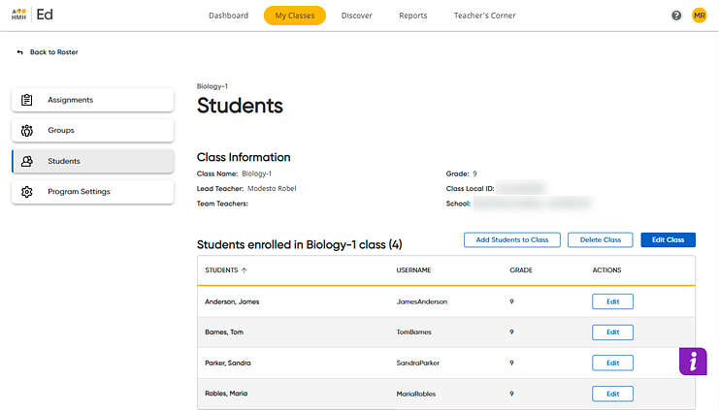Click student name Robles, Maria
The height and width of the screenshot is (410, 719).
226,394
